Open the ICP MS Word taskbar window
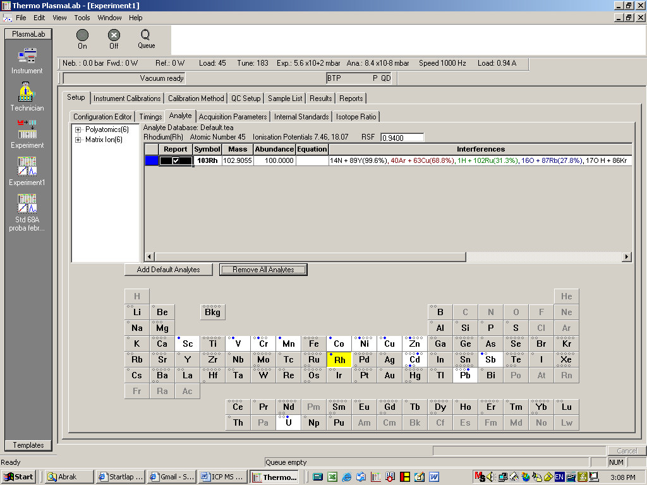The width and height of the screenshot is (647, 485). pos(223,477)
